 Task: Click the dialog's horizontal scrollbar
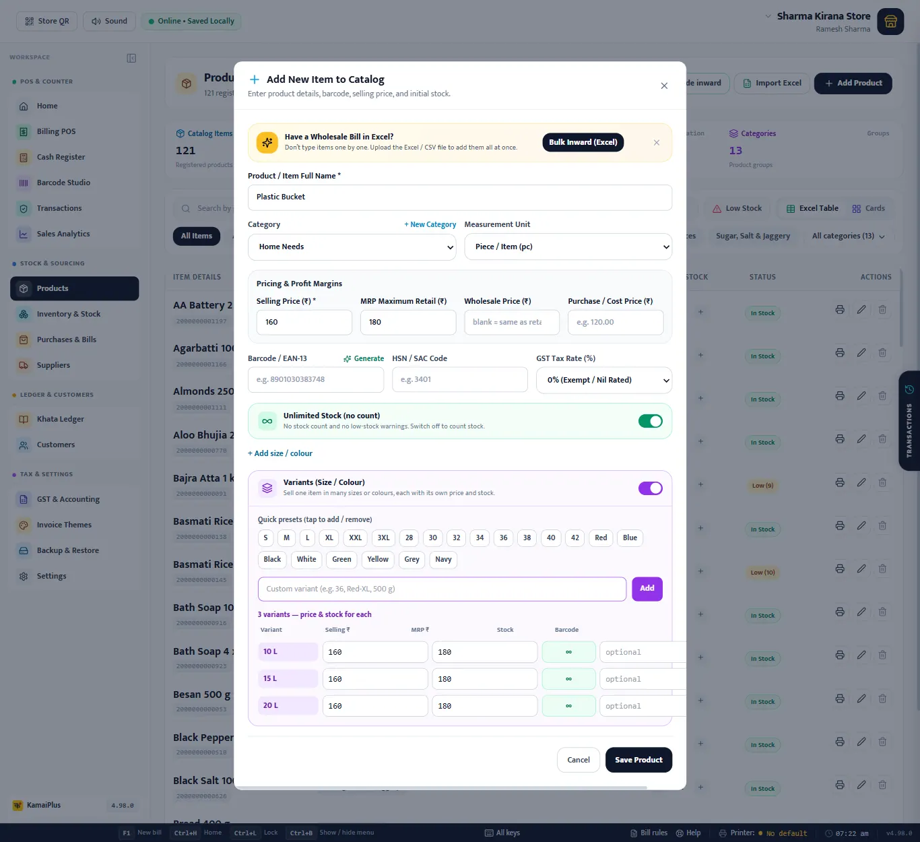point(440,787)
